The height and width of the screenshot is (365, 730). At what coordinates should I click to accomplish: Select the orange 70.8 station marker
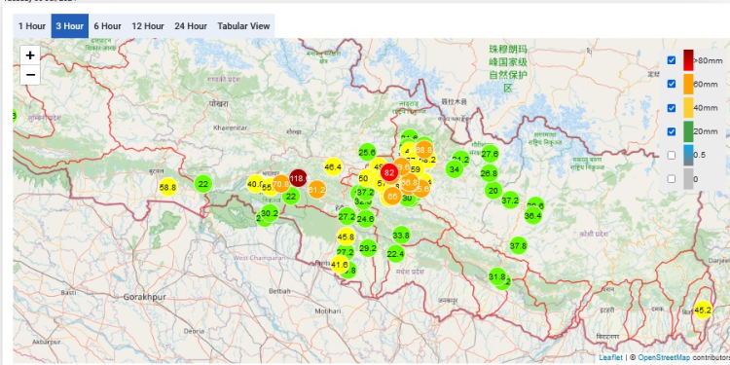280,184
